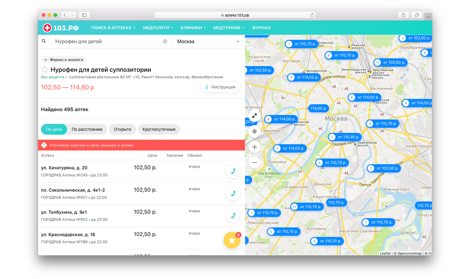This screenshot has width=470, height=279.
Task: Go back in Safari browser
Action: click(65, 15)
